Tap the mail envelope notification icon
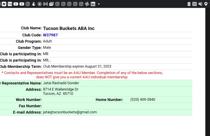 [x=51, y=4]
